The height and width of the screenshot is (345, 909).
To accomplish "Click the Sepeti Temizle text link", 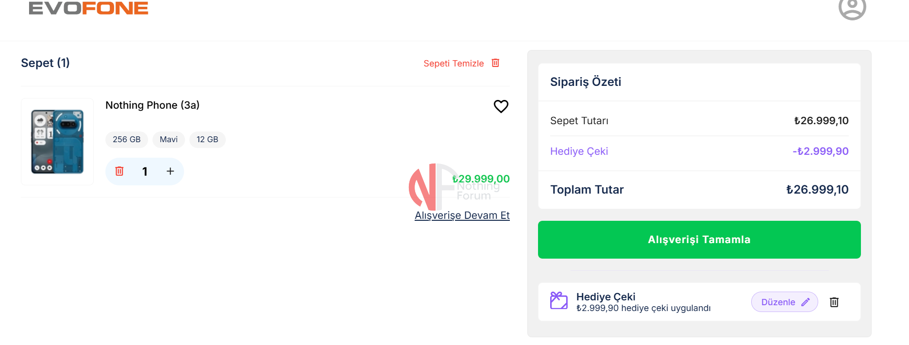I will 453,64.
